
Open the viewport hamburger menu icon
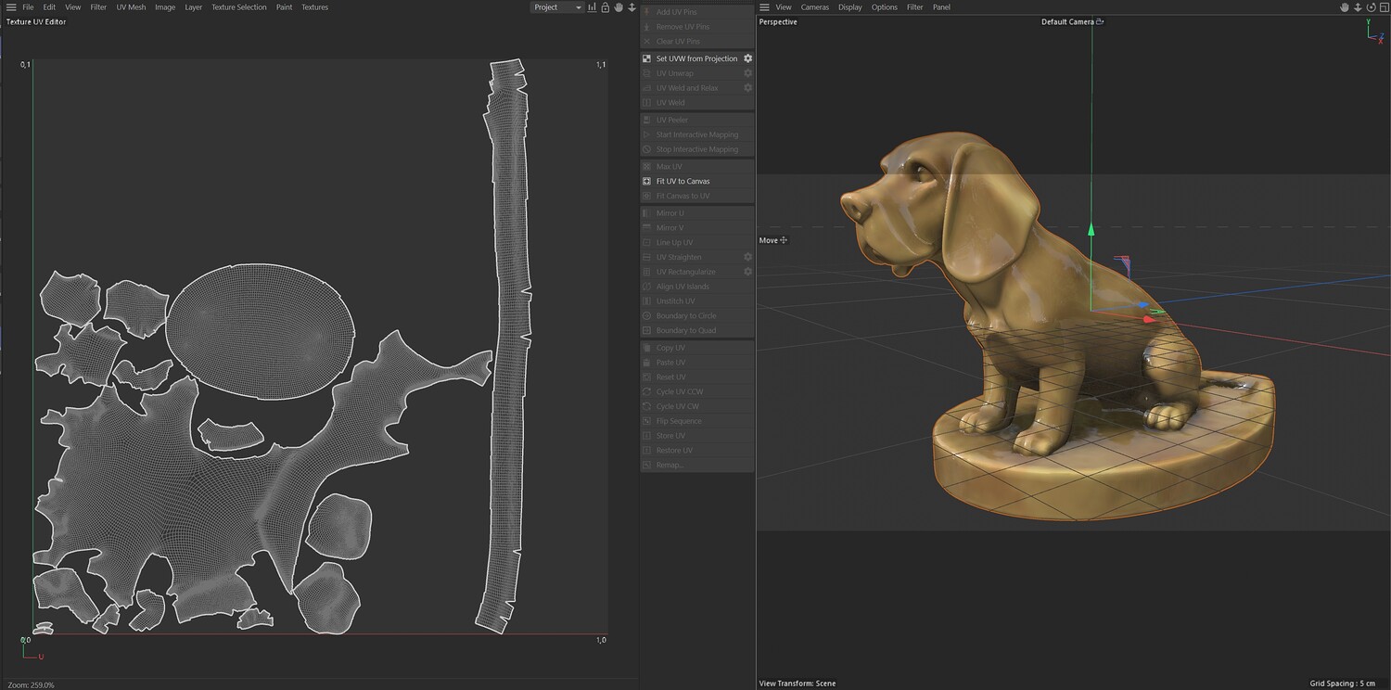click(x=765, y=7)
